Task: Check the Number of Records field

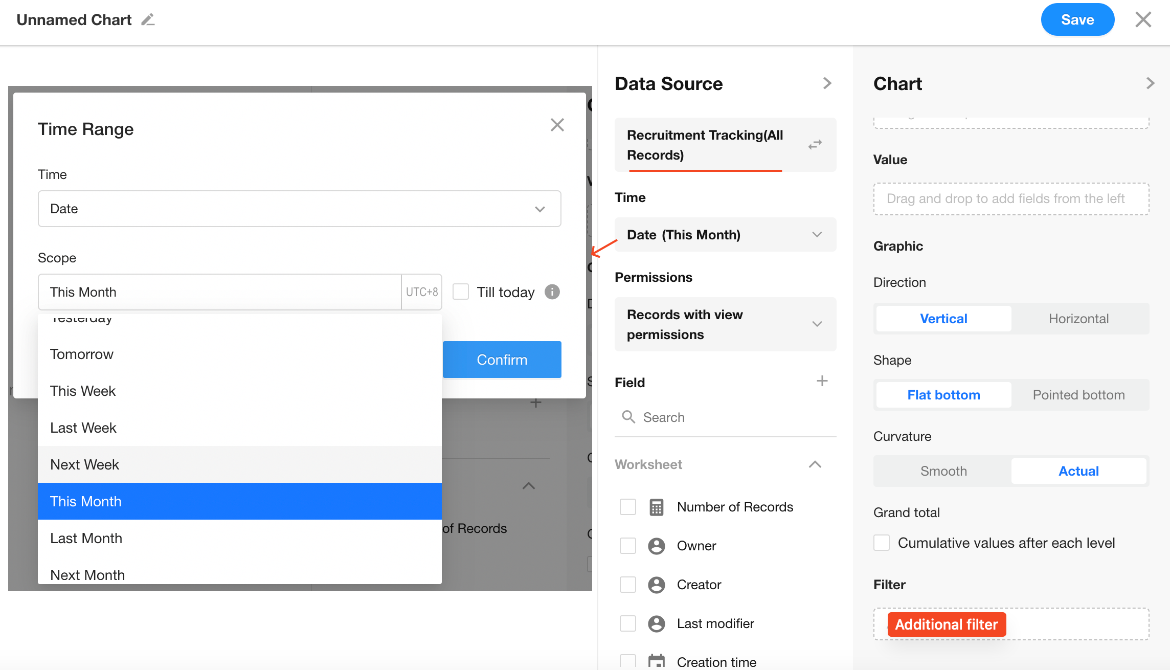Action: tap(628, 507)
